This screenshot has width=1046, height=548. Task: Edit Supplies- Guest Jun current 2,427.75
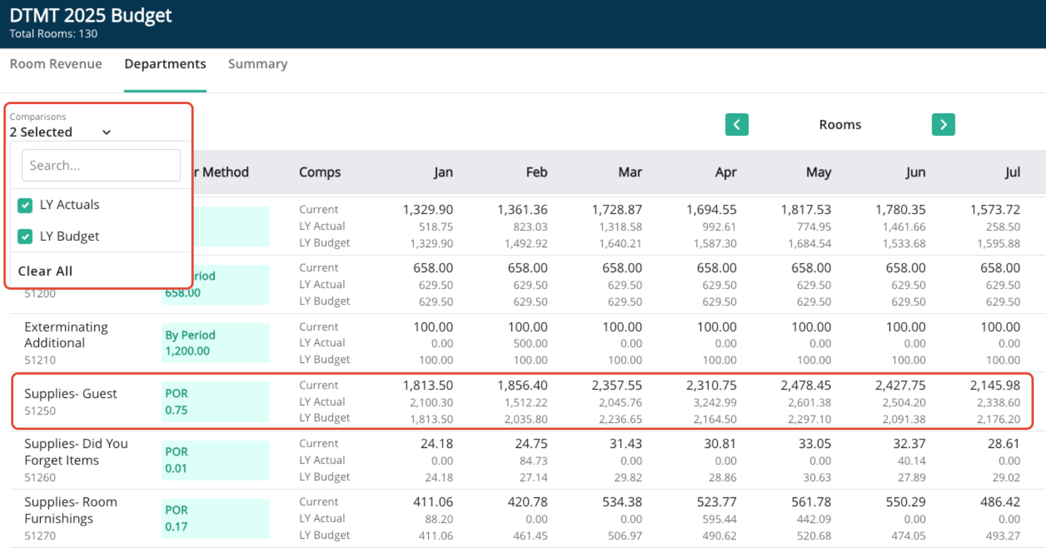pos(900,385)
